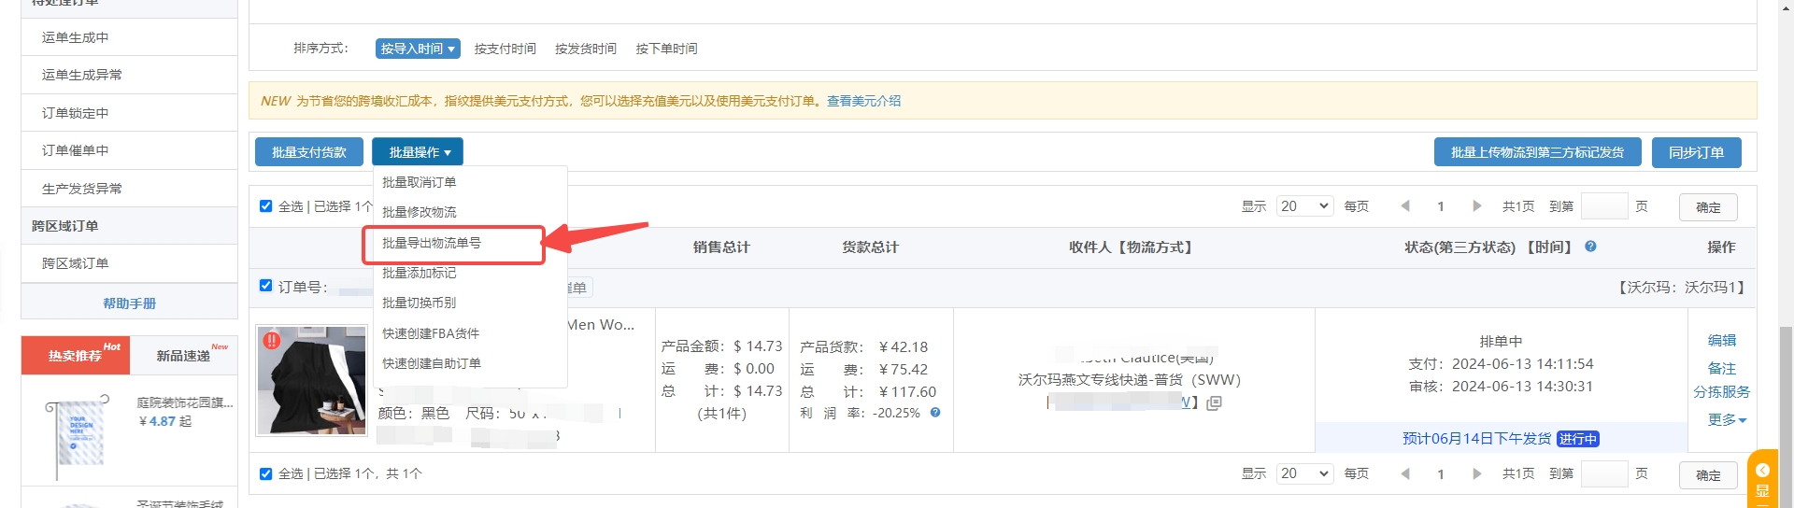The width and height of the screenshot is (1794, 508).
Task: Open the top 显示 20 per-page dropdown
Action: pyautogui.click(x=1305, y=206)
